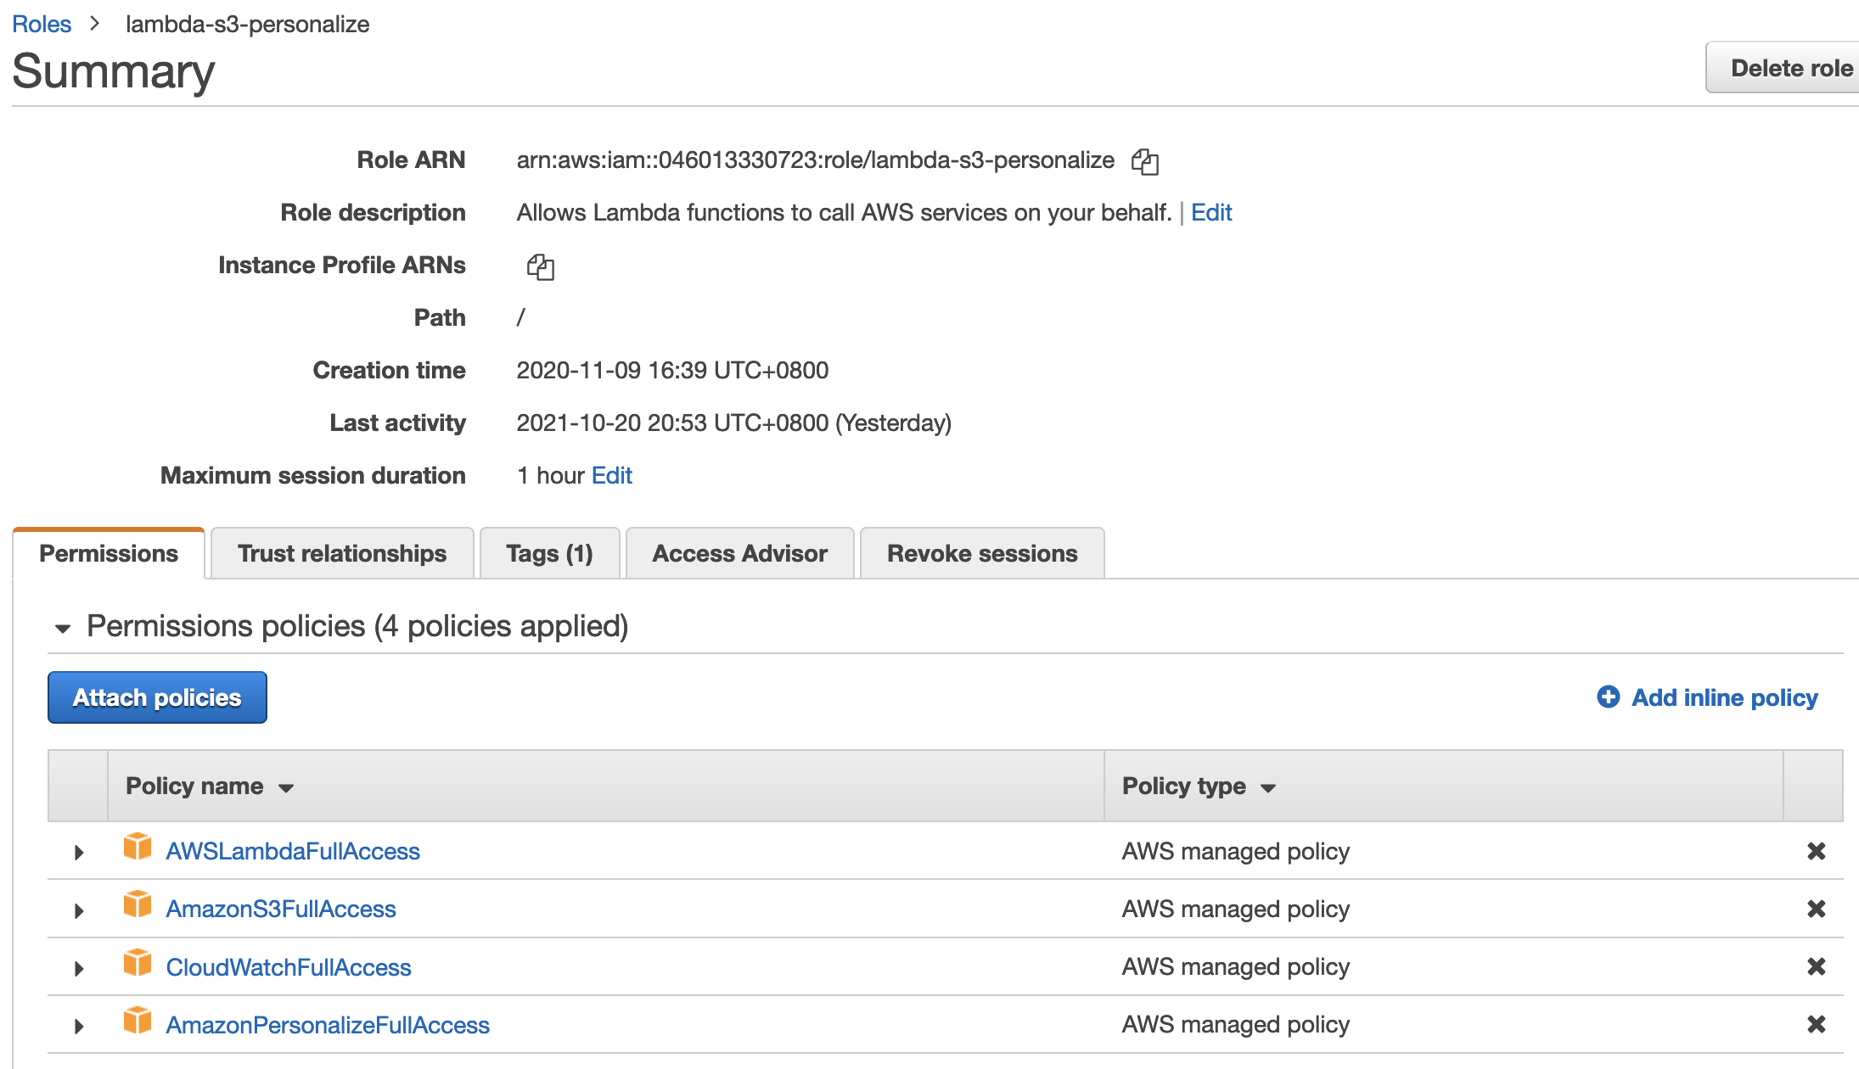Click the plus icon for inline policy
Screen dimensions: 1859x1069
pyautogui.click(x=1608, y=697)
